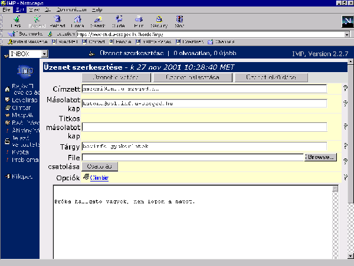Open the Security toolbar icon
Screen dimensions: 354x266
pyautogui.click(x=159, y=21)
